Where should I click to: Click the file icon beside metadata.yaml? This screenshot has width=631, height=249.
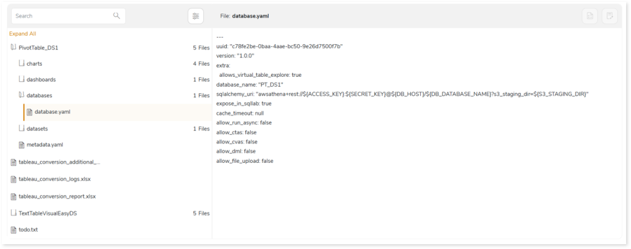coord(22,145)
